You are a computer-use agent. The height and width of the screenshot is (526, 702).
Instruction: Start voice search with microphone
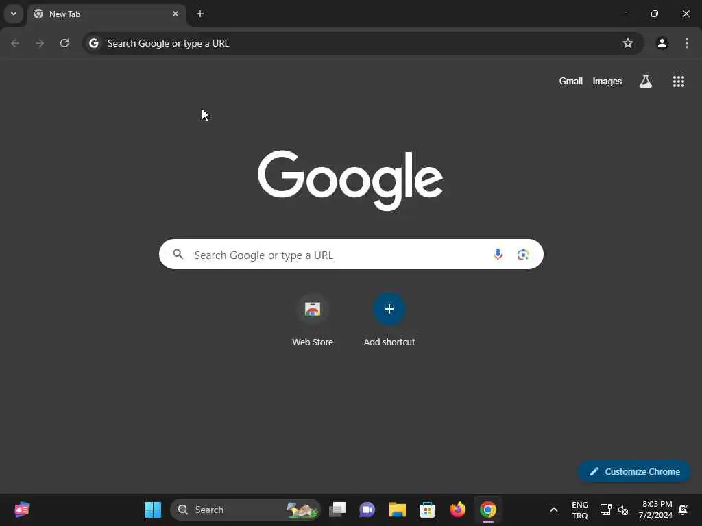point(498,254)
